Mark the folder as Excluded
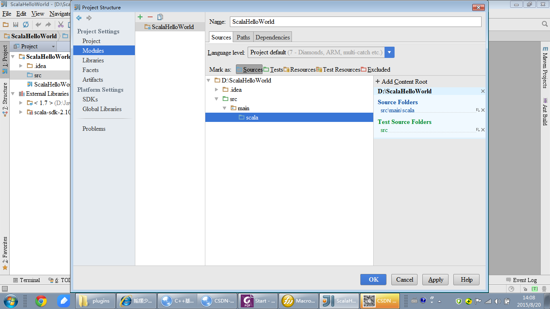This screenshot has height=309, width=550. click(376, 70)
